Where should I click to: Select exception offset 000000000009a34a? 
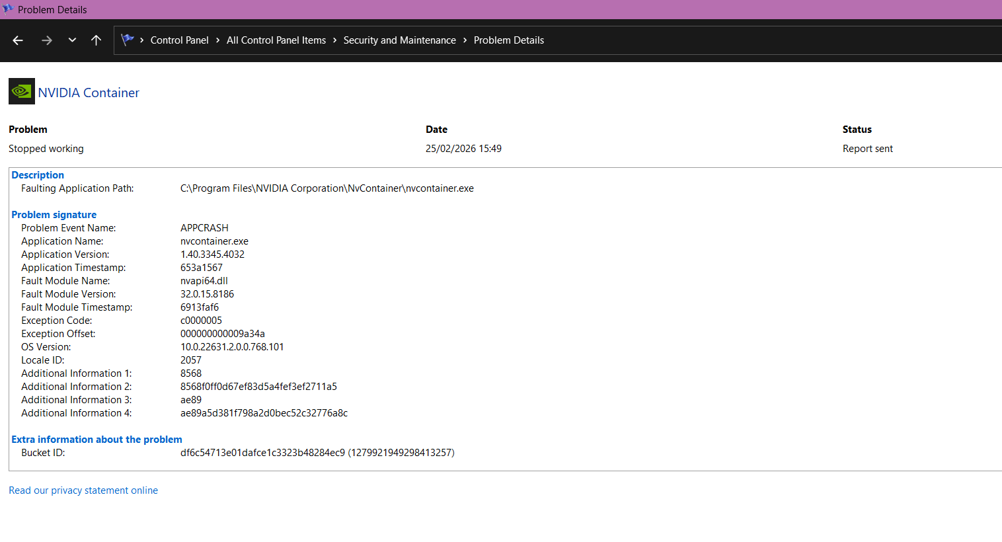click(x=223, y=334)
